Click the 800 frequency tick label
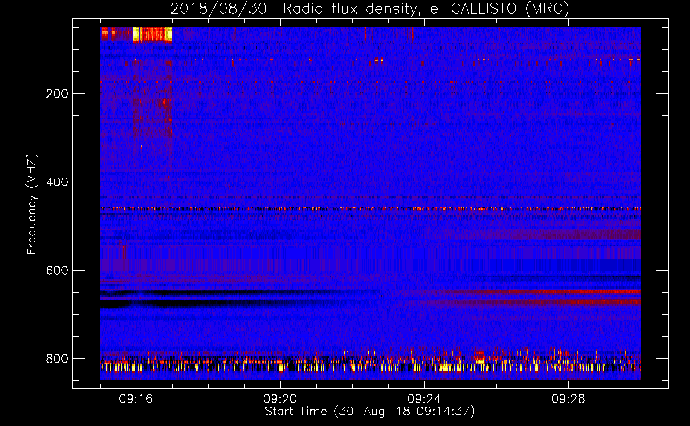 click(57, 359)
